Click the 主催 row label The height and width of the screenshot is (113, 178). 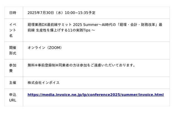pyautogui.click(x=13, y=83)
